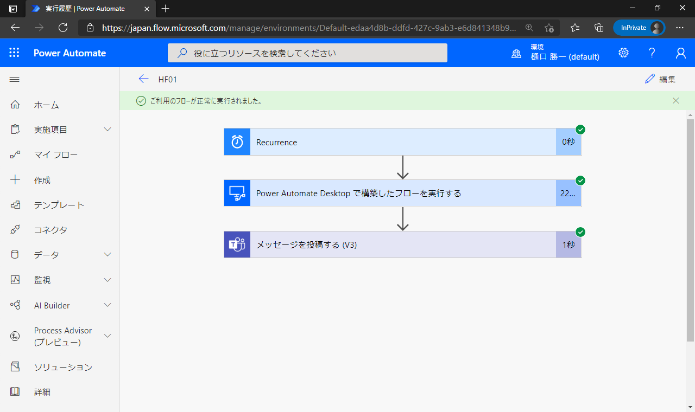Click the HF01 flow name
The width and height of the screenshot is (695, 412).
tap(168, 79)
